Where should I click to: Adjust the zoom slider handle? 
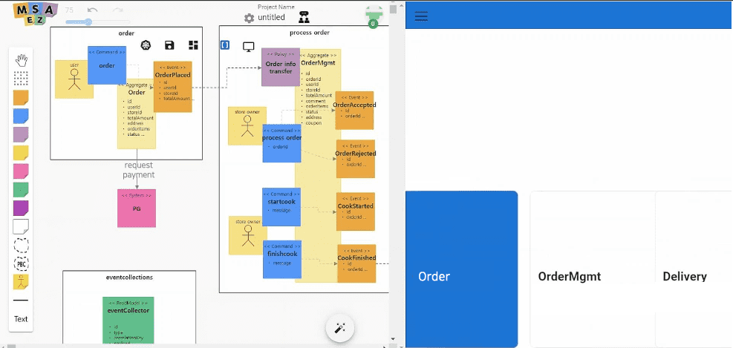[x=88, y=22]
